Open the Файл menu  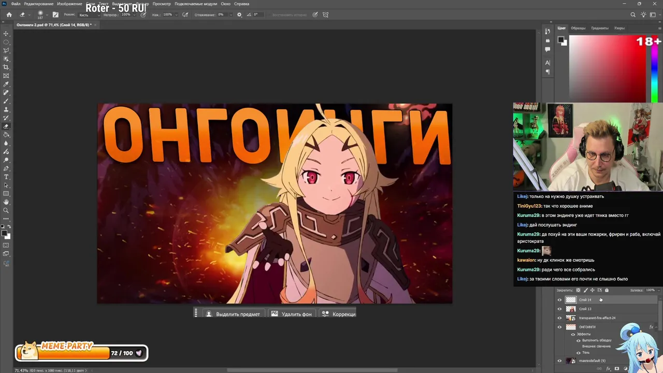tap(16, 4)
